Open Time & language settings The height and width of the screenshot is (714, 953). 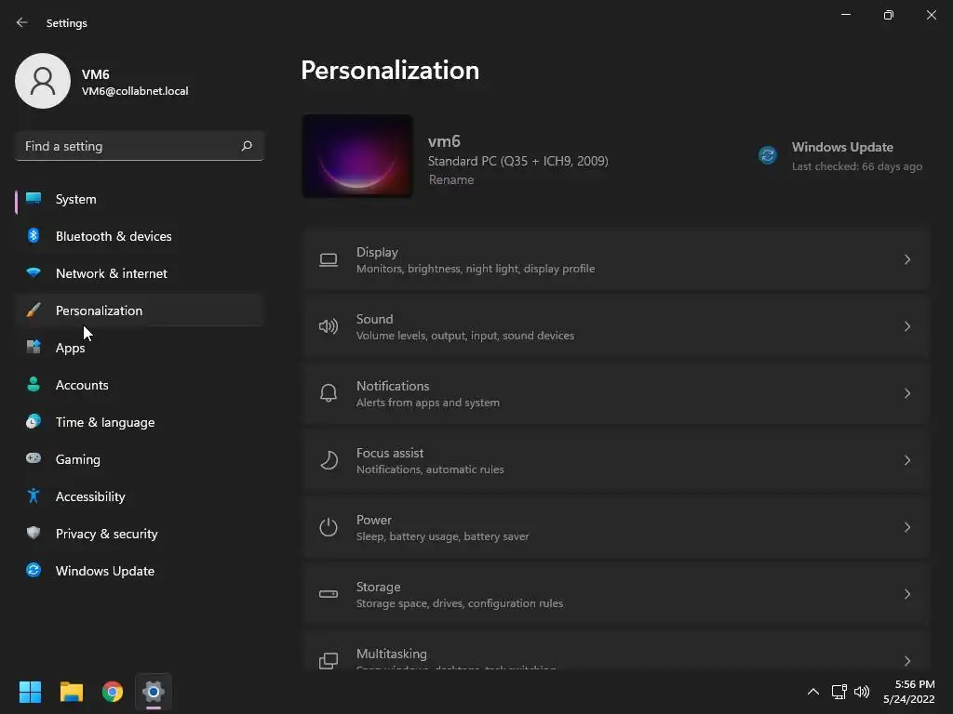(140, 422)
